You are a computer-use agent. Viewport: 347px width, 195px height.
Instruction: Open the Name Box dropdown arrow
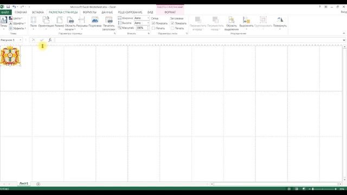[x=21, y=40]
